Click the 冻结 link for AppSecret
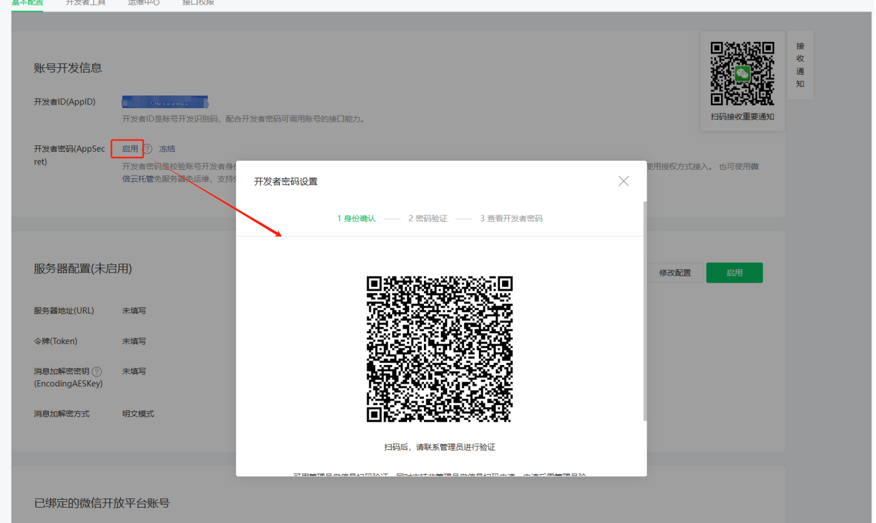This screenshot has width=876, height=523. pos(167,149)
